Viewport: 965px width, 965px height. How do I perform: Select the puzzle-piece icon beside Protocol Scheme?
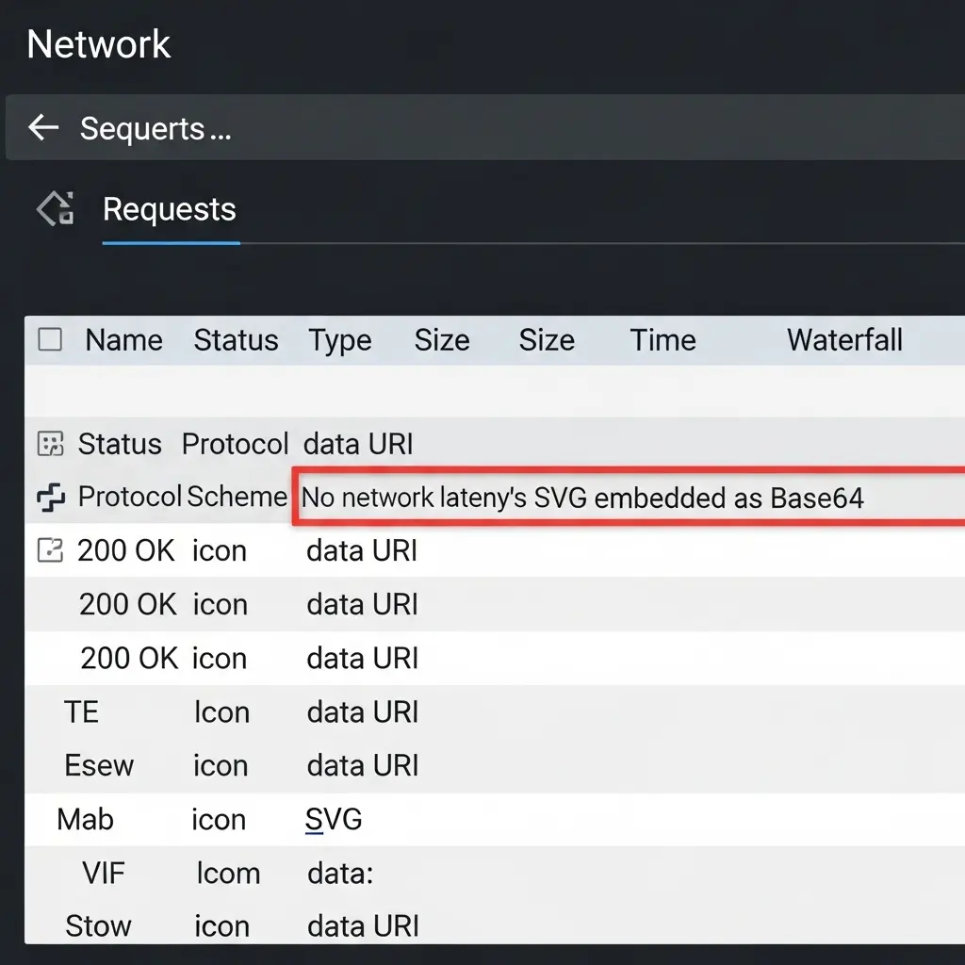52,496
